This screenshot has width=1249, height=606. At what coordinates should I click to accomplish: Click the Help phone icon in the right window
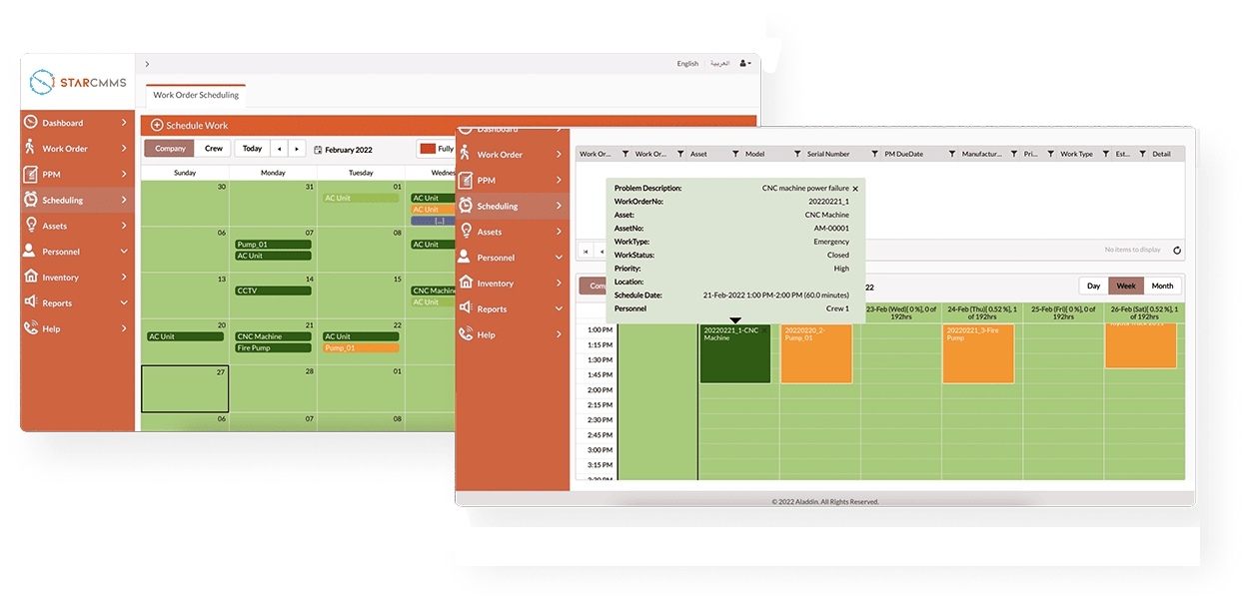click(x=466, y=334)
